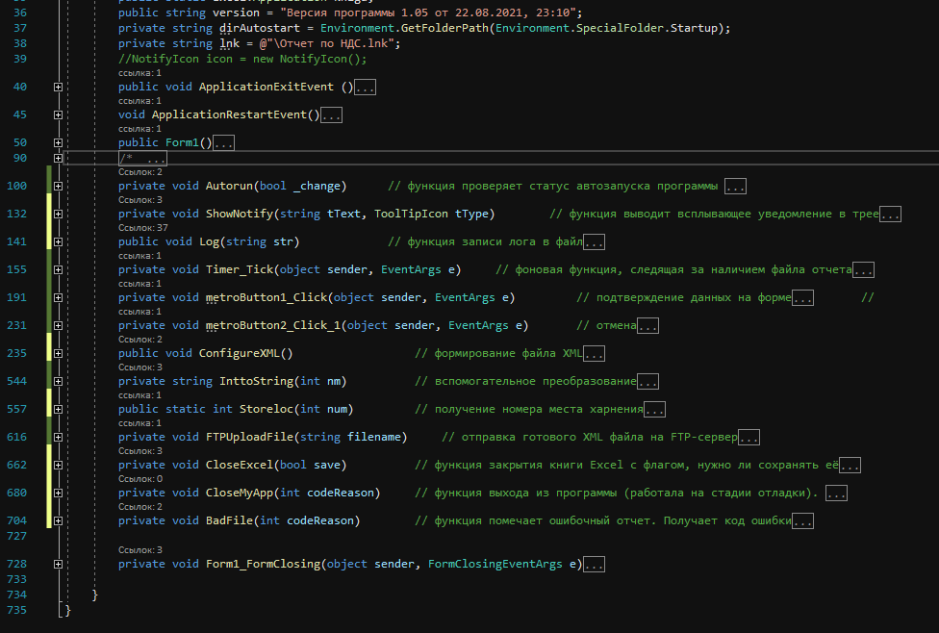Click the '_change' parameter in Autorun
939x633 pixels.
(317, 187)
